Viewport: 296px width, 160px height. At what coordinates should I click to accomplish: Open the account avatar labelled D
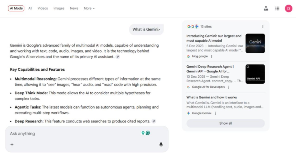point(288,9)
